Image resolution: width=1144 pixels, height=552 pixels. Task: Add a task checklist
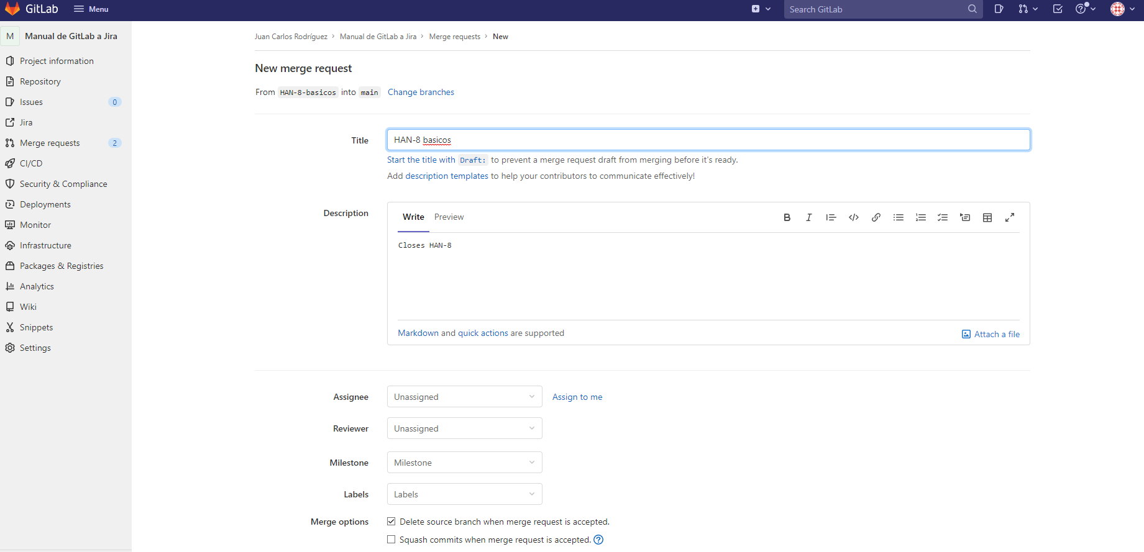[943, 217]
